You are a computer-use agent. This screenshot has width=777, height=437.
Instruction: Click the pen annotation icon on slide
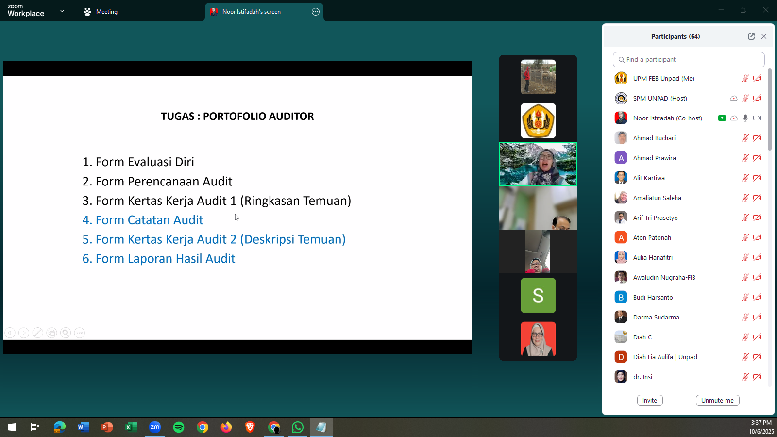point(37,333)
